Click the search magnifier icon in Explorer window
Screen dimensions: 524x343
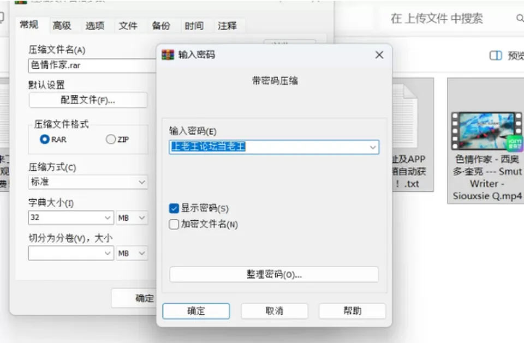(520, 18)
